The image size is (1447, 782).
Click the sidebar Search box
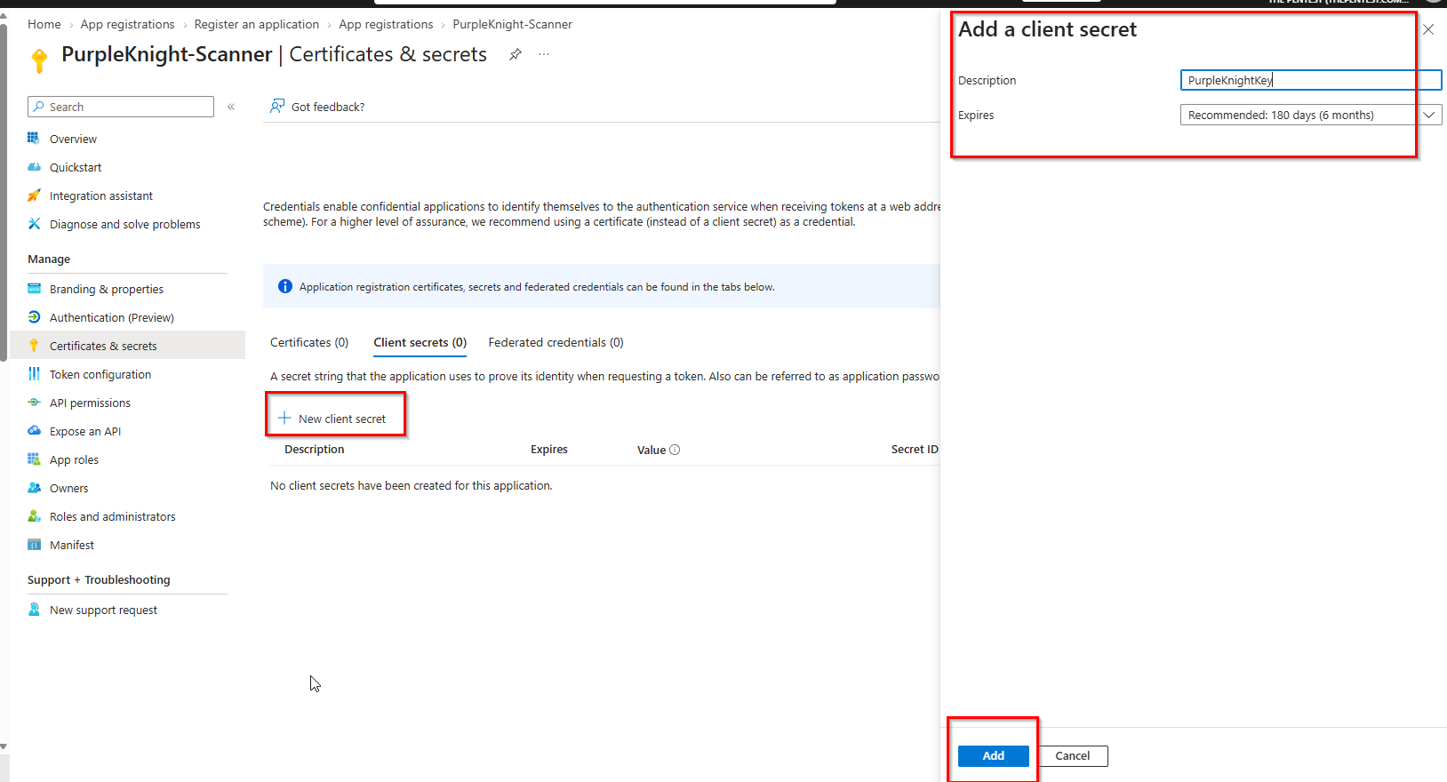pos(121,107)
